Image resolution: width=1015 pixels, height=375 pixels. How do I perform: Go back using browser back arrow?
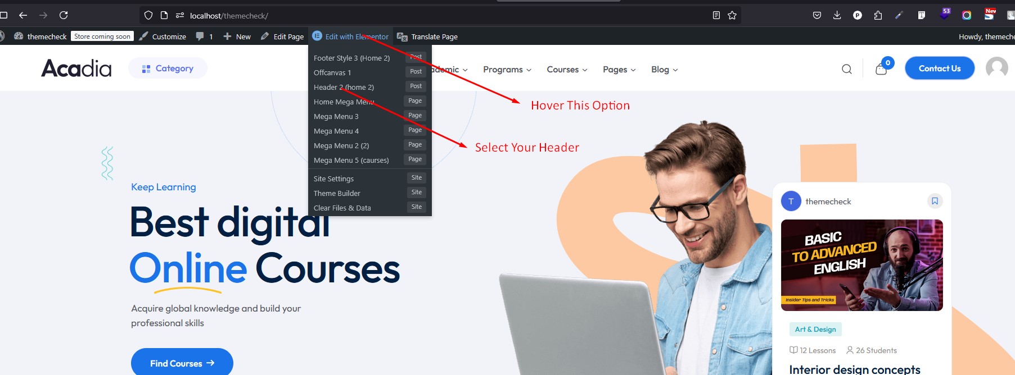click(x=23, y=15)
